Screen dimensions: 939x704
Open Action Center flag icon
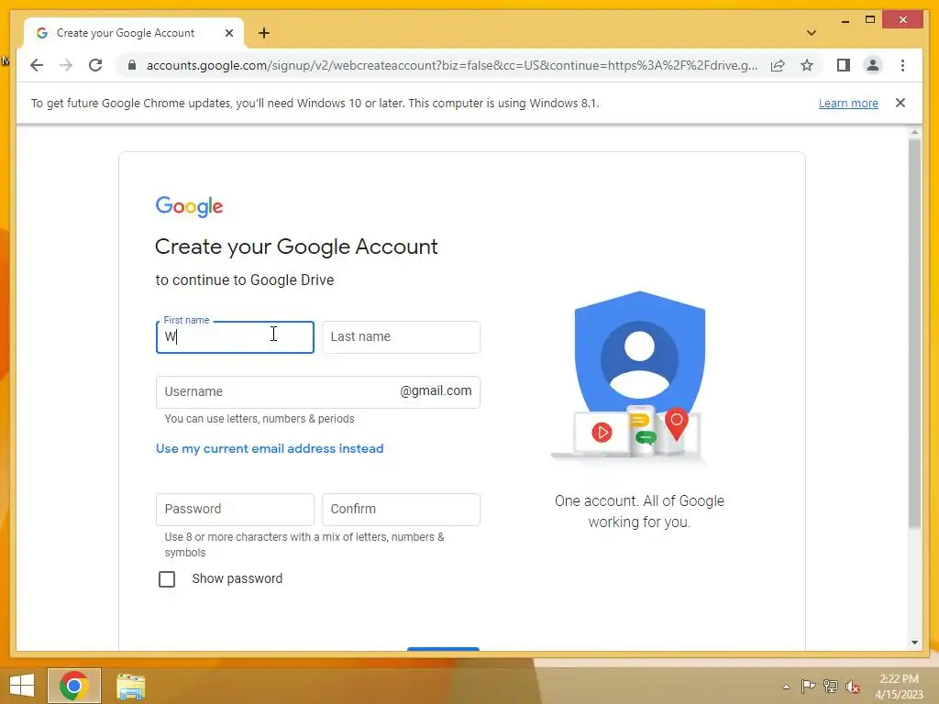coord(808,686)
